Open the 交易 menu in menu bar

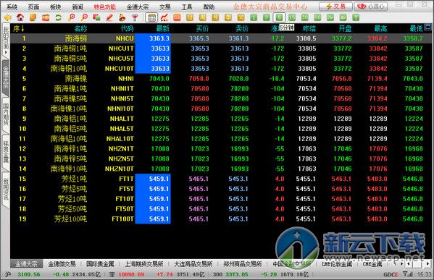pos(165,7)
